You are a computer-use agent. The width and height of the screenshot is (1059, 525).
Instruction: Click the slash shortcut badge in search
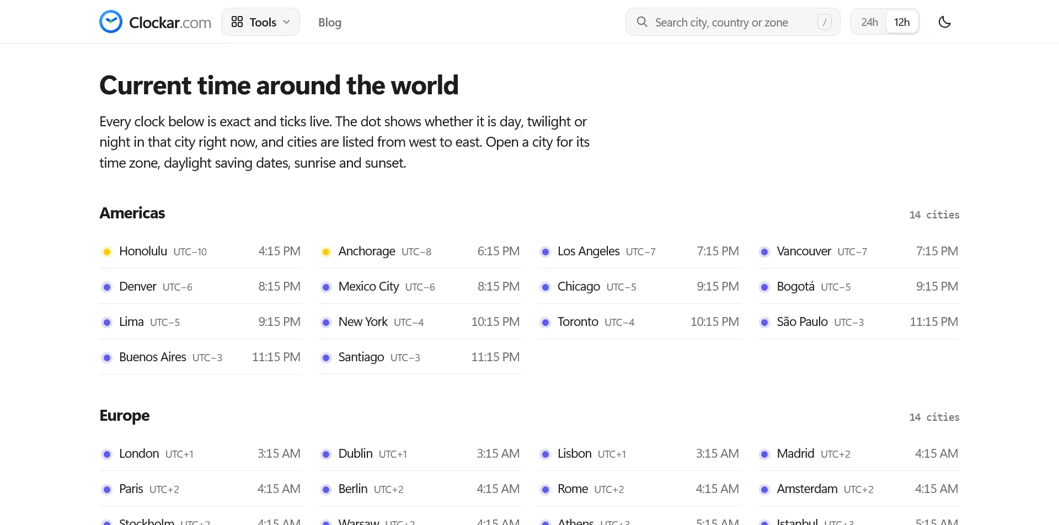[x=825, y=22]
